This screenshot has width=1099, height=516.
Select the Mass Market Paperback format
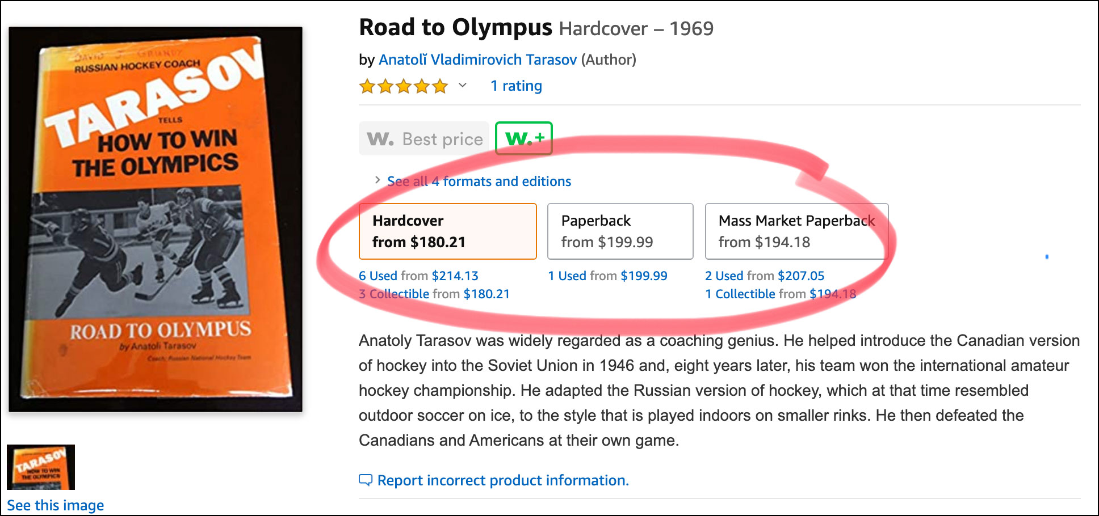click(796, 231)
